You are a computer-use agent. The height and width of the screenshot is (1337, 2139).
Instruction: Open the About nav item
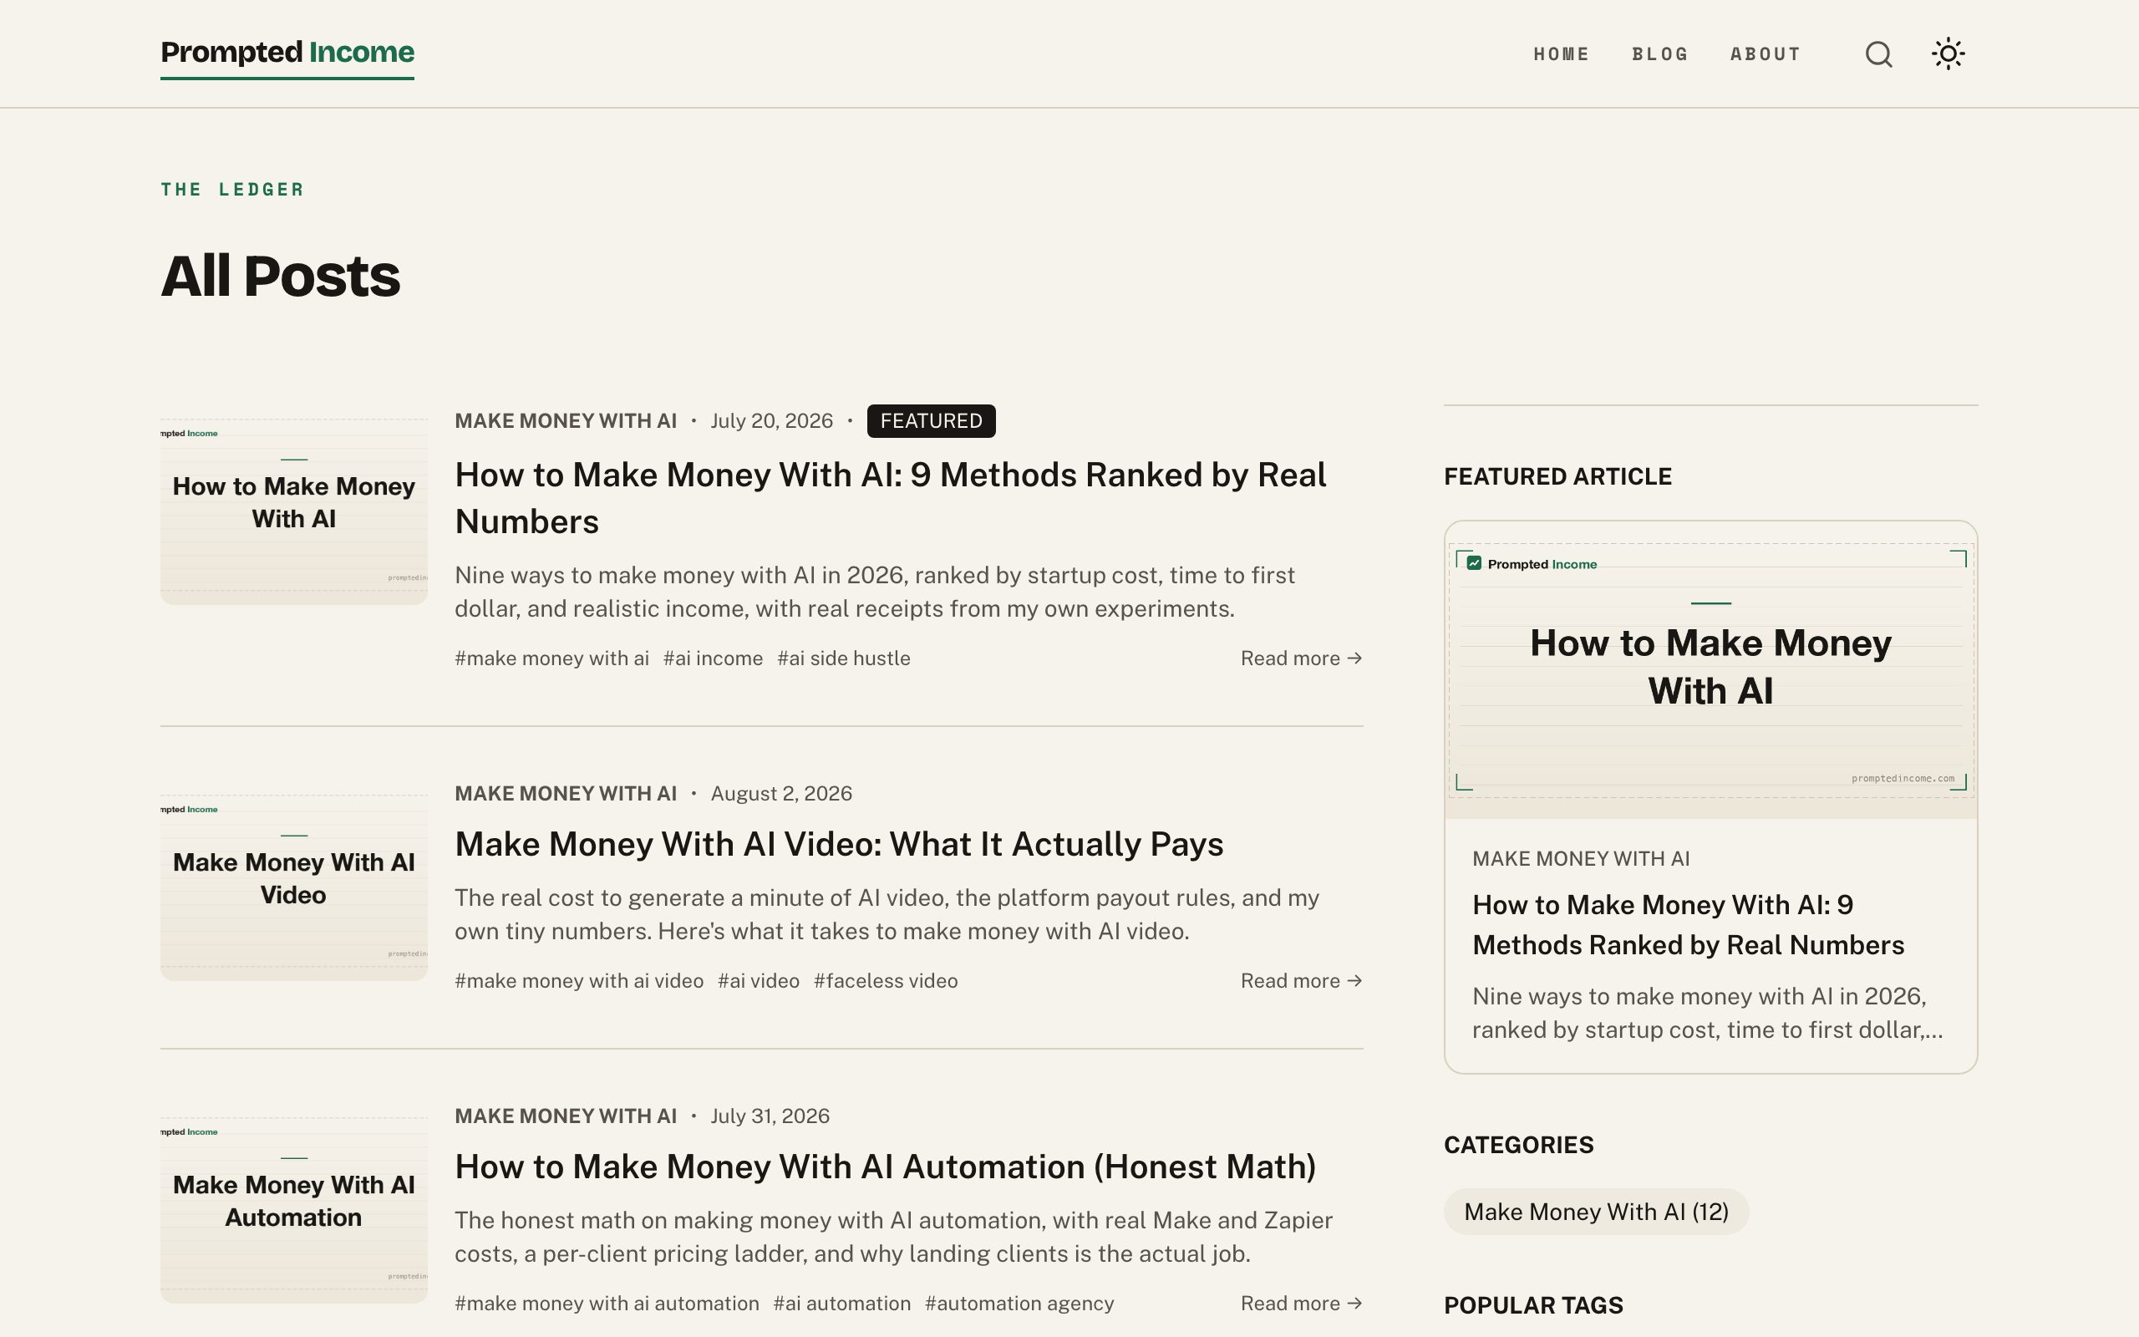tap(1766, 54)
